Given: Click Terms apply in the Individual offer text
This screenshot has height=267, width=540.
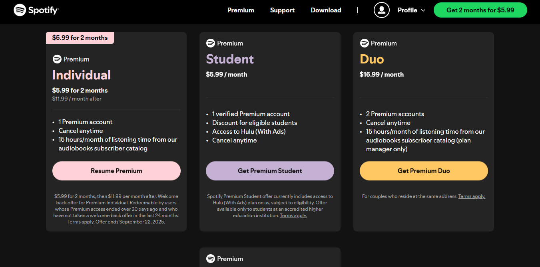Looking at the screenshot, I should tap(80, 222).
